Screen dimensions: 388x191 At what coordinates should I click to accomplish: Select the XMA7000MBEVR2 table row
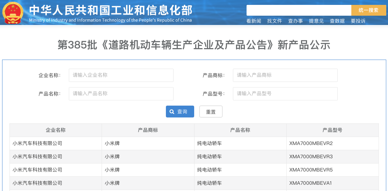194,143
